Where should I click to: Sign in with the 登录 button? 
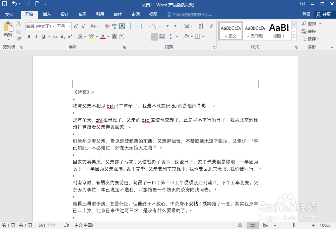[307, 14]
